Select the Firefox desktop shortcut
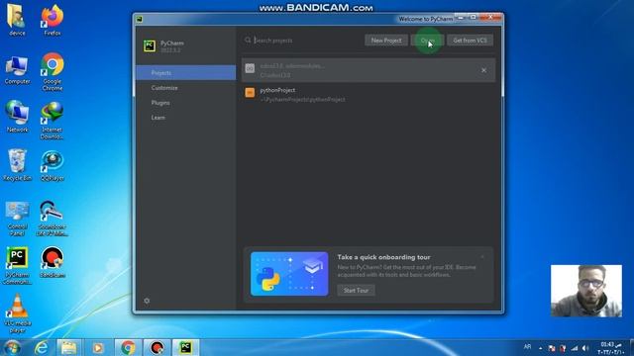This screenshot has height=356, width=634. 53,20
